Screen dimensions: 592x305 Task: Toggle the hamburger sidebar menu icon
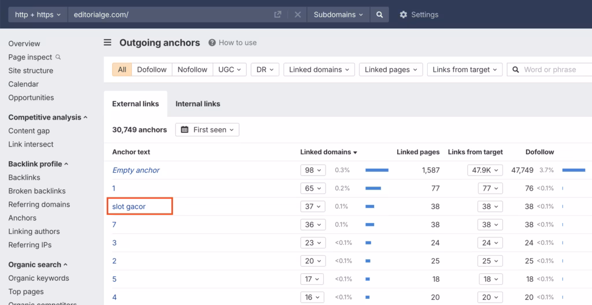tap(108, 42)
